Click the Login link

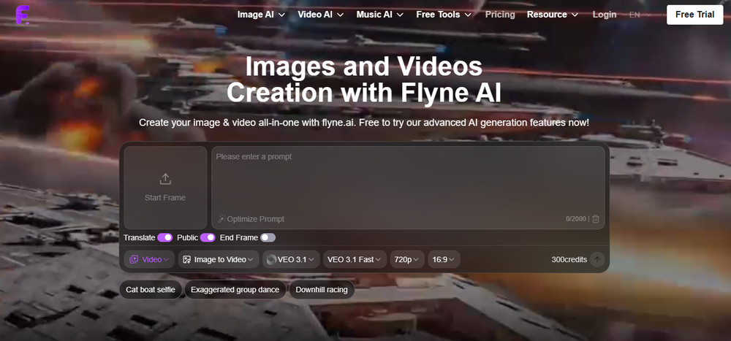[605, 15]
